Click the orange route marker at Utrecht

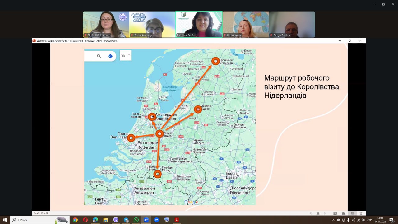160,134
